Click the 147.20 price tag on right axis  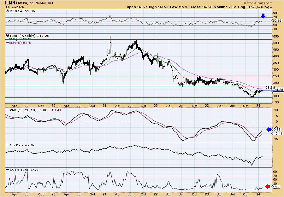pyautogui.click(x=278, y=90)
